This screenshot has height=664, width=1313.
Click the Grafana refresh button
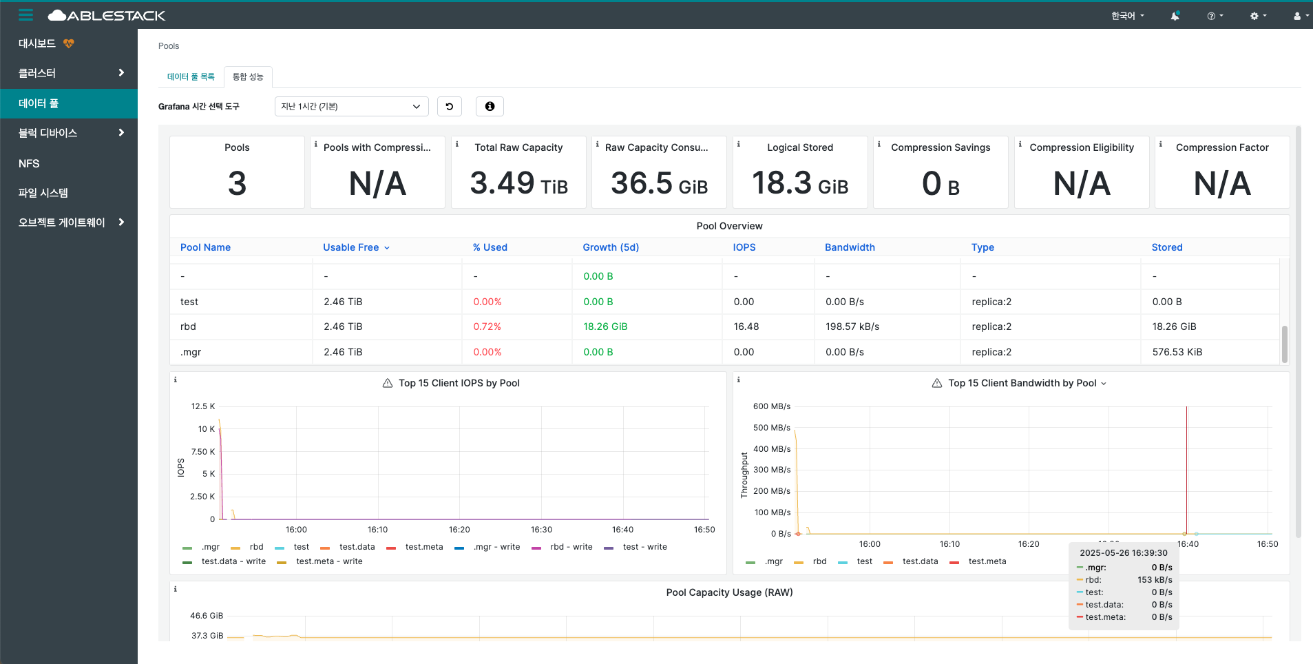(x=450, y=106)
